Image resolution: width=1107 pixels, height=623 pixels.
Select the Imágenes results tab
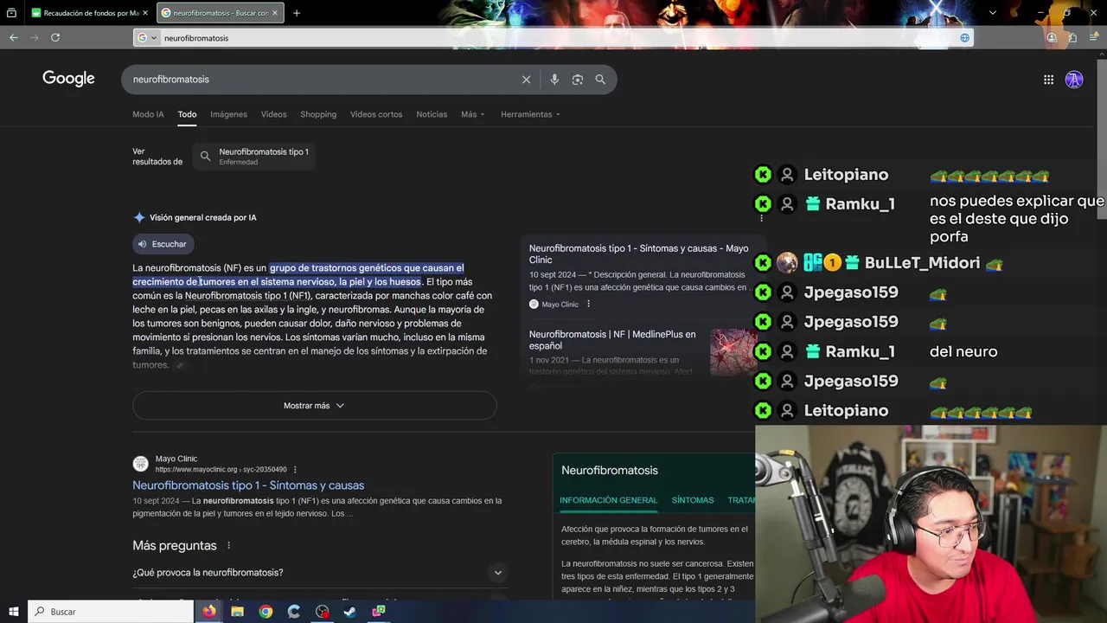click(x=228, y=114)
